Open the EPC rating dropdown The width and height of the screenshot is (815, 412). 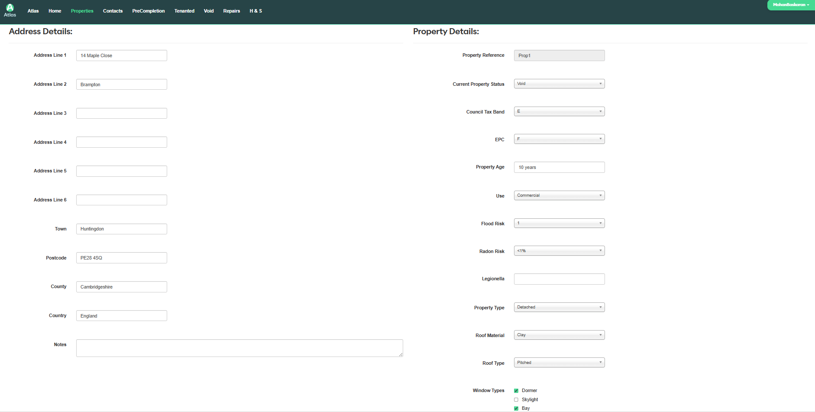pyautogui.click(x=559, y=139)
